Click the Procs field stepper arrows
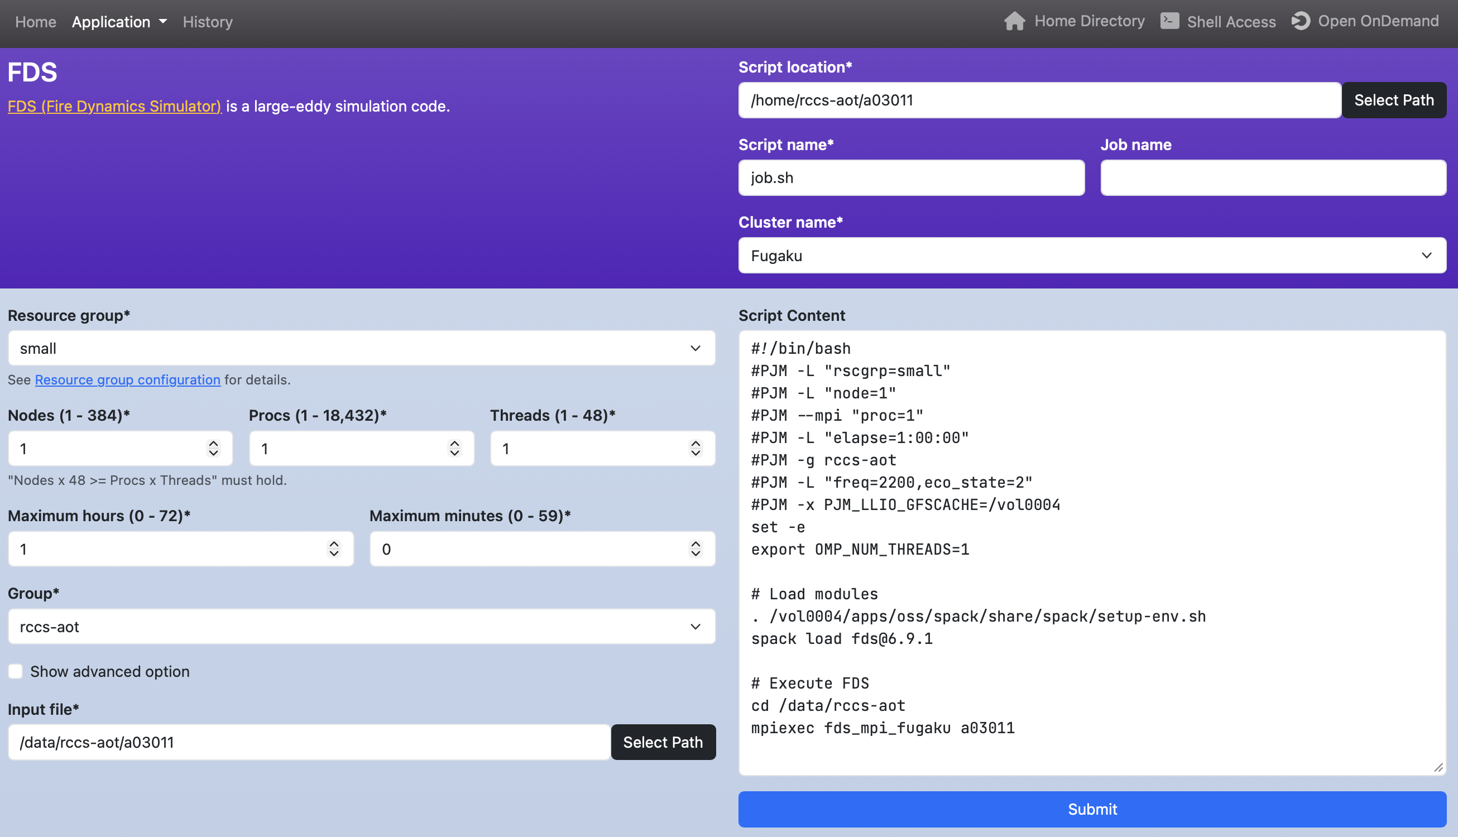1458x837 pixels. 454,449
